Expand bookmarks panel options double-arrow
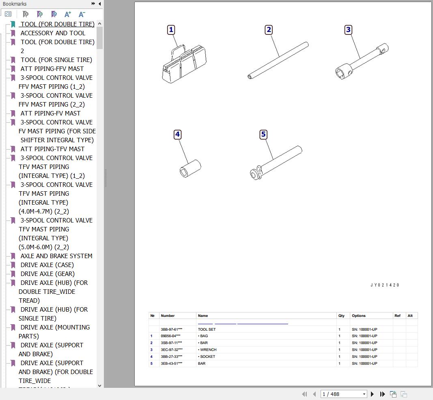This screenshot has width=433, height=400. click(x=93, y=4)
